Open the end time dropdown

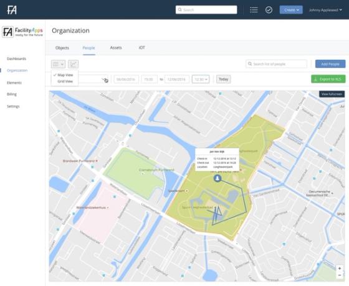pyautogui.click(x=201, y=79)
